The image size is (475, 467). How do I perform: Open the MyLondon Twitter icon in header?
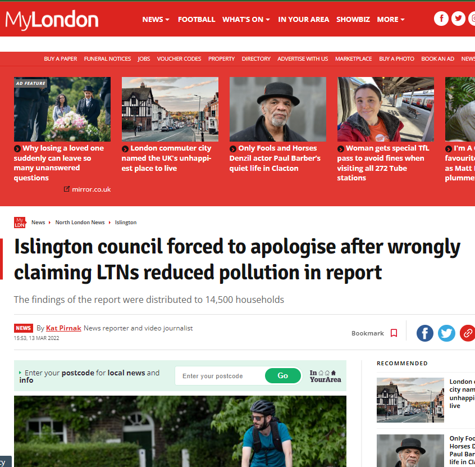click(458, 19)
